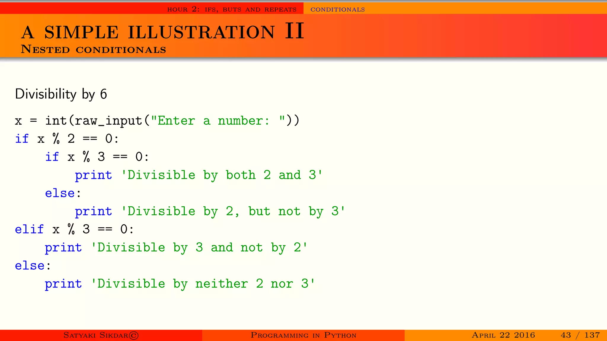Click the 'Divisibility by 6' heading text
Image resolution: width=607 pixels, height=341 pixels.
(61, 94)
